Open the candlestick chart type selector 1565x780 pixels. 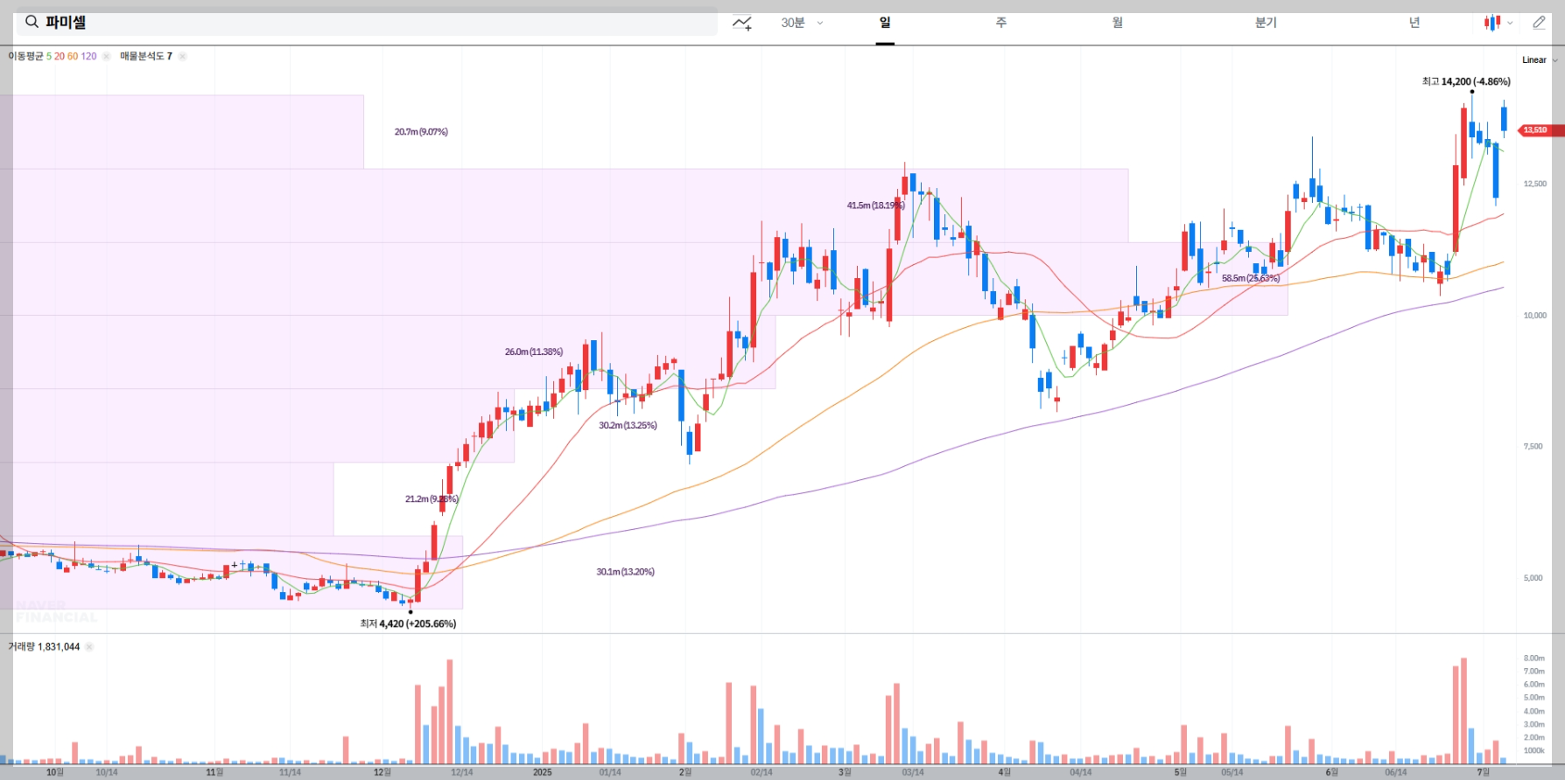click(x=1498, y=23)
